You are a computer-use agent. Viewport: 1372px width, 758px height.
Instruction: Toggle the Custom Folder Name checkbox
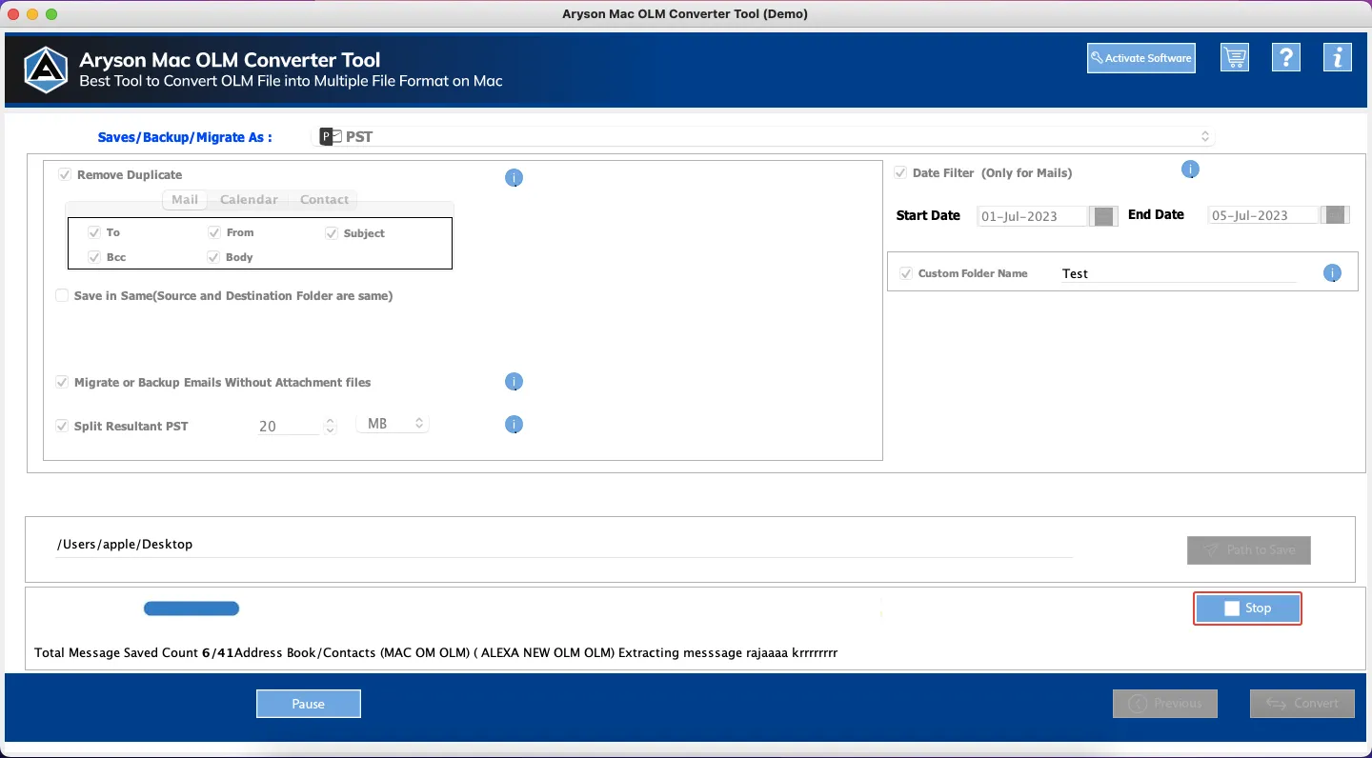(x=906, y=273)
